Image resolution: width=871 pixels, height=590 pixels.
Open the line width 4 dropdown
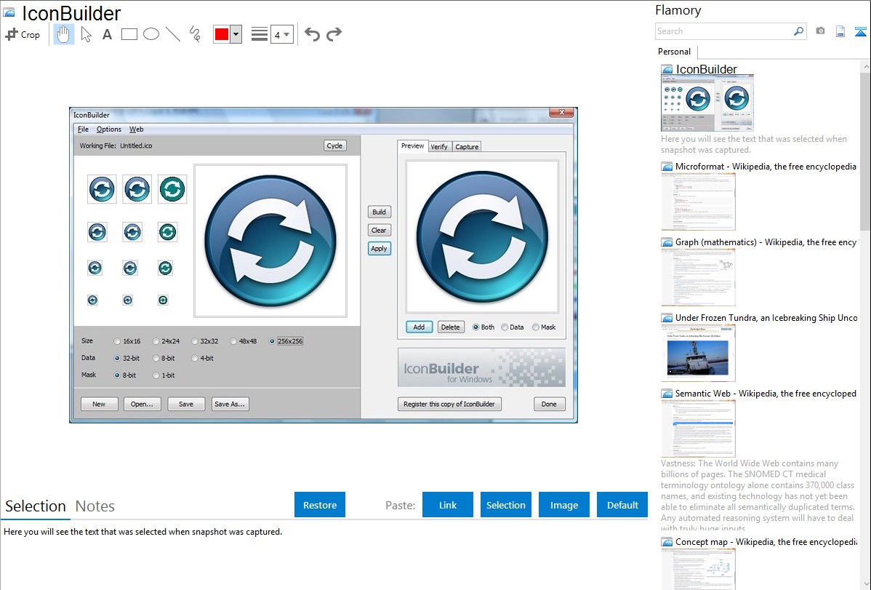tap(281, 34)
